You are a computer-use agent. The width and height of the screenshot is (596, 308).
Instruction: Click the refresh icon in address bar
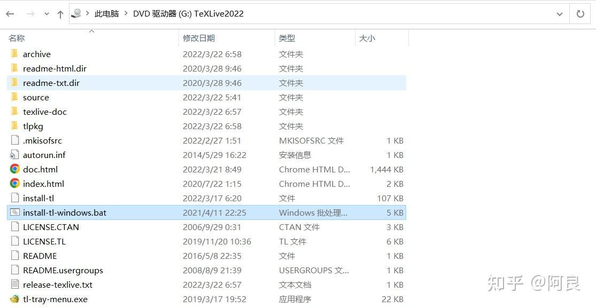click(x=580, y=13)
